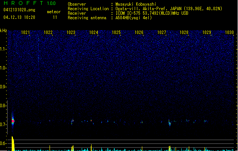
Task: Click the 'Receiving antenna' label
Action: pos(87,18)
